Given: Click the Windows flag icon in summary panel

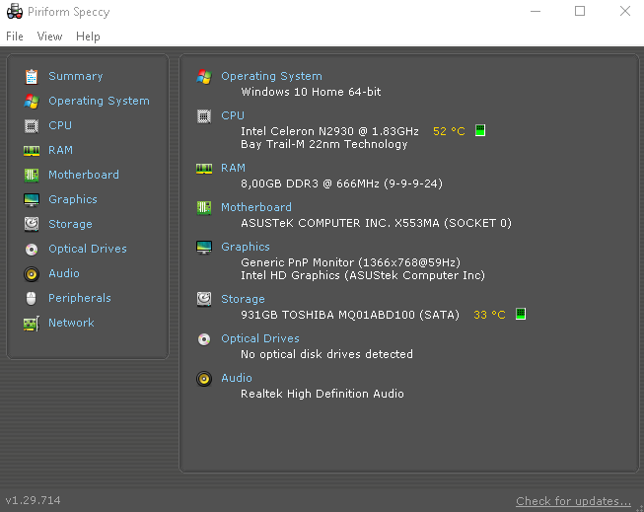Looking at the screenshot, I should coord(204,76).
